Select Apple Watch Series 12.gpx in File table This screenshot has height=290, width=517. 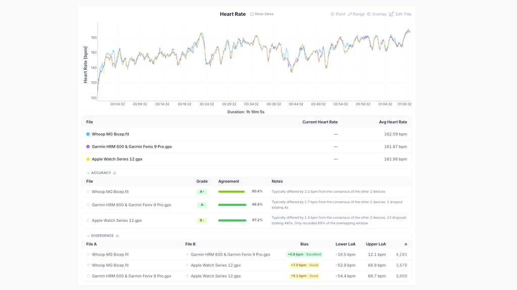117,159
